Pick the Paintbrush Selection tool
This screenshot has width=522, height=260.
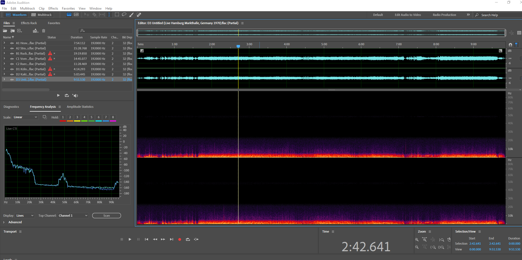[132, 15]
